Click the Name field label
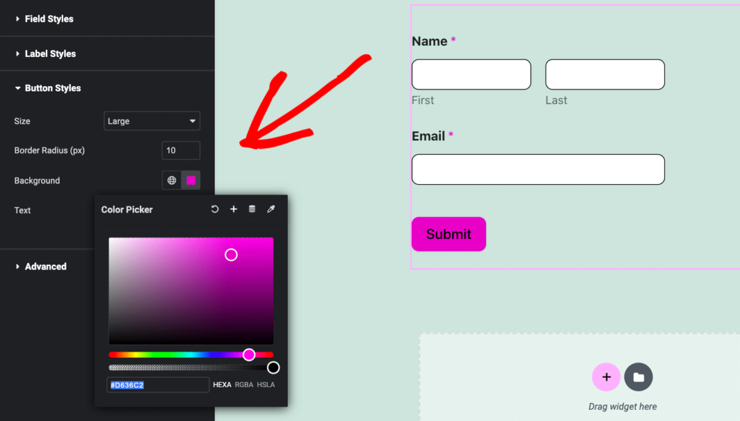 (x=430, y=41)
